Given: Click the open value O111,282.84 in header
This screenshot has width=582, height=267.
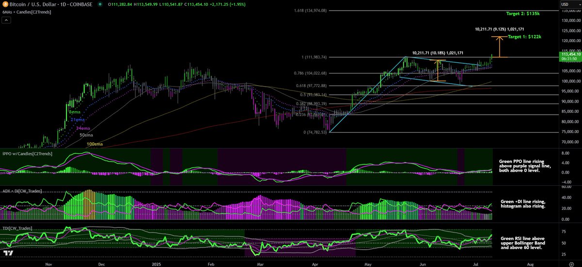Looking at the screenshot, I should 121,4.
